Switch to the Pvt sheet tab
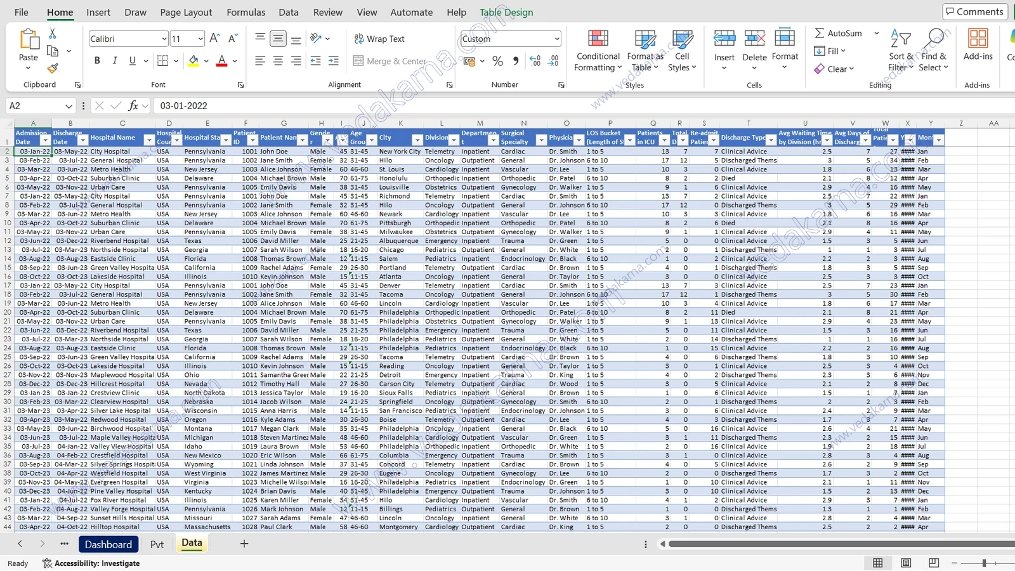Viewport: 1015px width, 571px height. click(157, 544)
